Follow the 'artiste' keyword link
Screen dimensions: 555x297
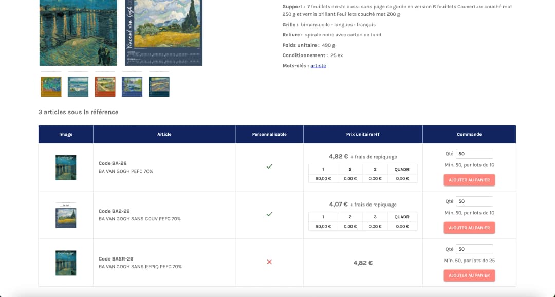click(x=318, y=66)
